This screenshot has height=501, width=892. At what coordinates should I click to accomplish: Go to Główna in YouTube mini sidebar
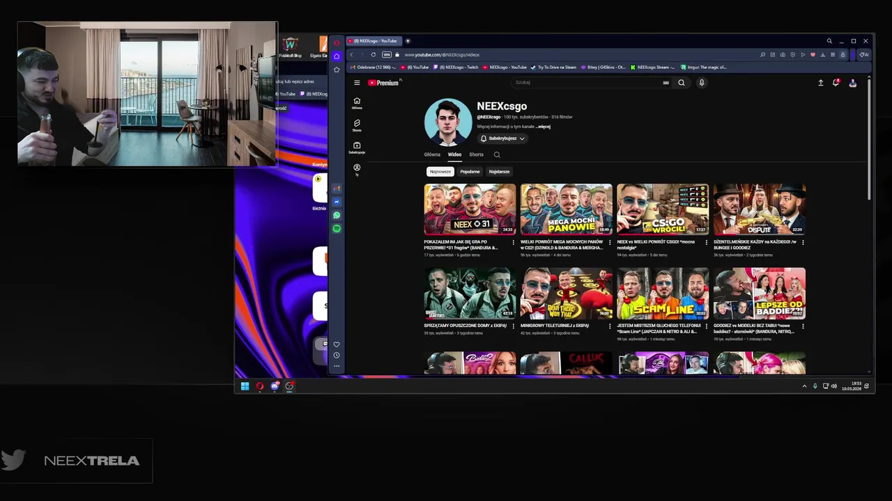[x=357, y=103]
